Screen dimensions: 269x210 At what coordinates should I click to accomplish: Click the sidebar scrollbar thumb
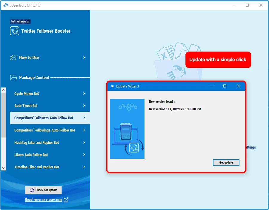pos(3,115)
